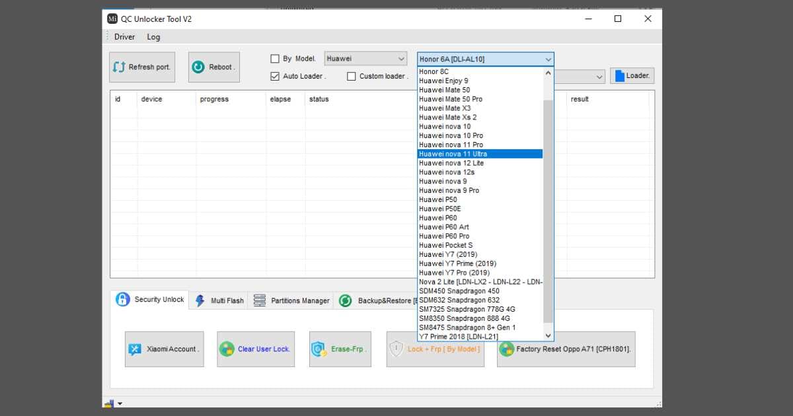Click the progress column header
The height and width of the screenshot is (416, 793).
231,99
